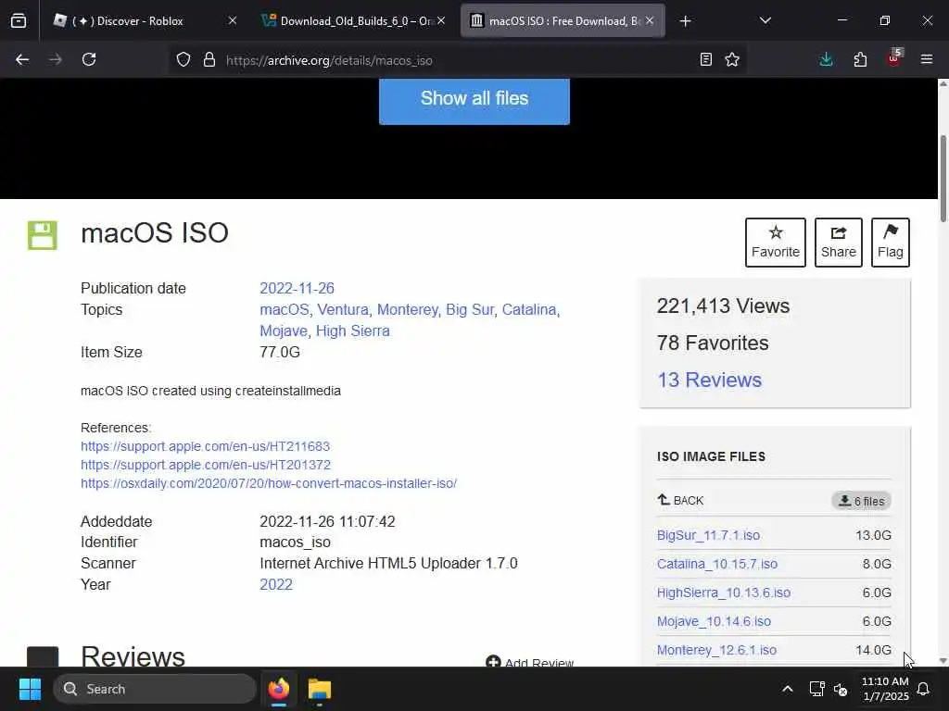This screenshot has width=949, height=711.
Task: Open Apple support HT211683 link
Action: pos(205,446)
